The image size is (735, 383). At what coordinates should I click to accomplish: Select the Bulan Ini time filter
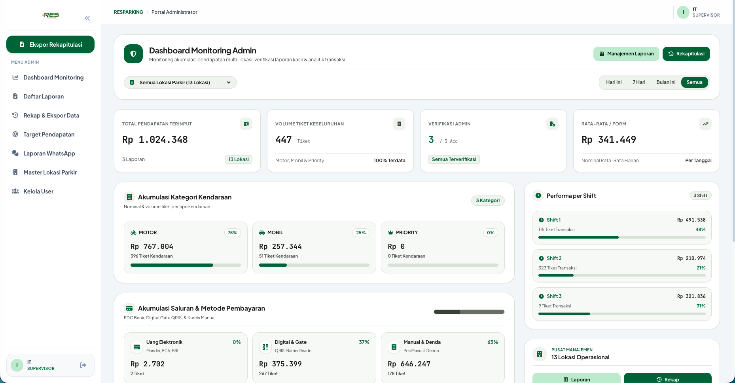(x=666, y=82)
